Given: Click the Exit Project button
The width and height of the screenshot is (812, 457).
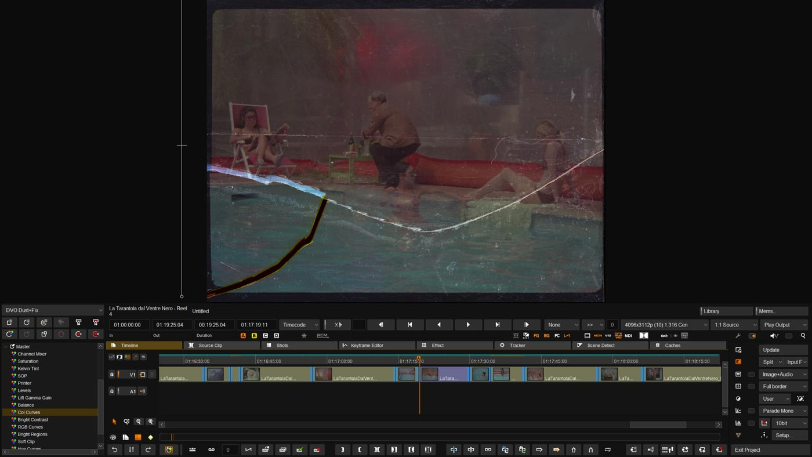Looking at the screenshot, I should [x=769, y=449].
